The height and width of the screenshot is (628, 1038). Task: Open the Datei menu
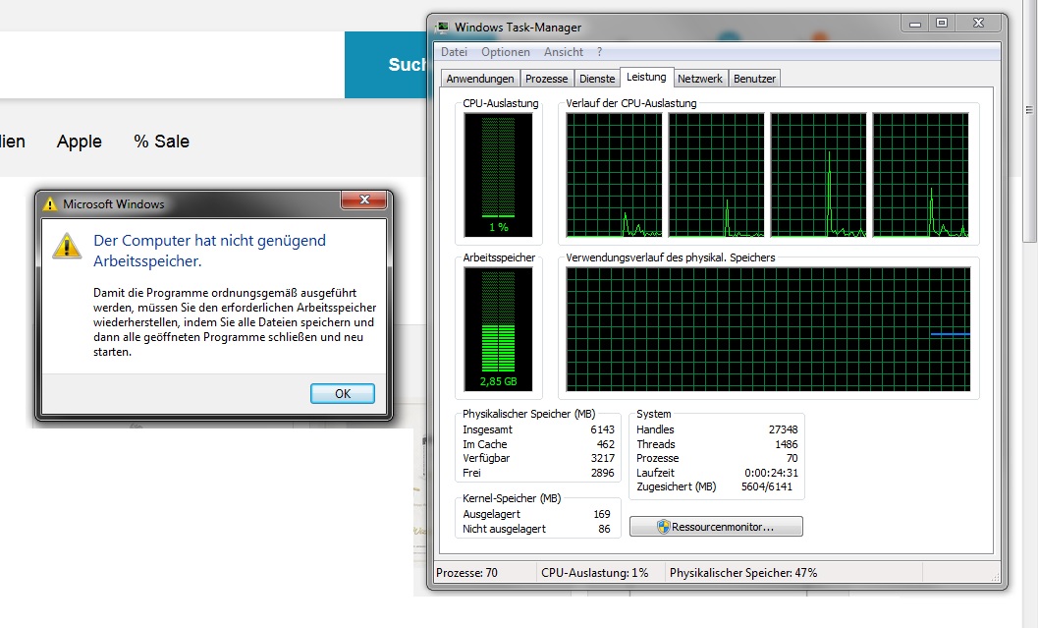tap(454, 52)
